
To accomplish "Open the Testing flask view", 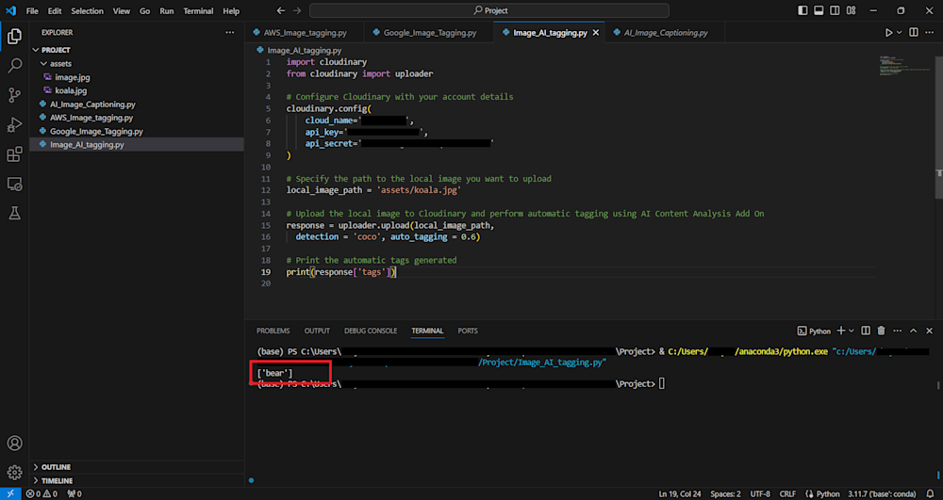I will click(14, 213).
